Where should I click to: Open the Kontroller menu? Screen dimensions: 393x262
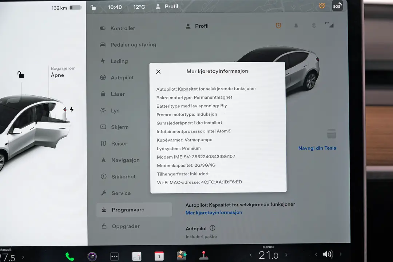tap(117, 28)
